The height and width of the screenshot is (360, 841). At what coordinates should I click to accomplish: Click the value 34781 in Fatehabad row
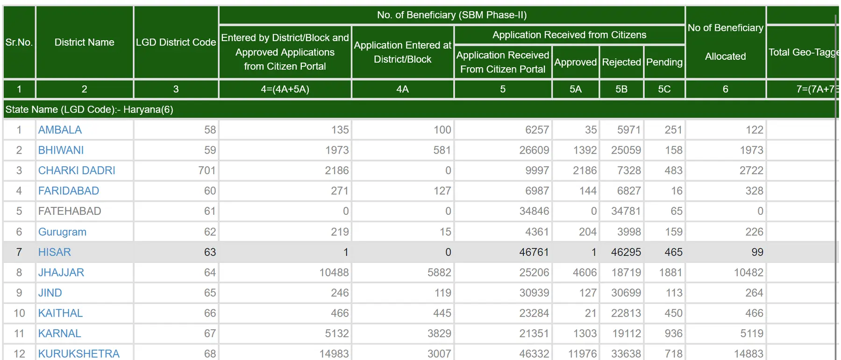pyautogui.click(x=626, y=211)
